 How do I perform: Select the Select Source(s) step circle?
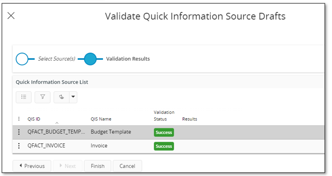(x=22, y=59)
